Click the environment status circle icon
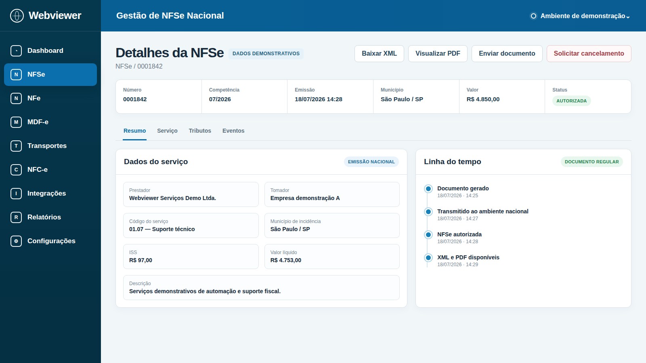 pos(533,16)
